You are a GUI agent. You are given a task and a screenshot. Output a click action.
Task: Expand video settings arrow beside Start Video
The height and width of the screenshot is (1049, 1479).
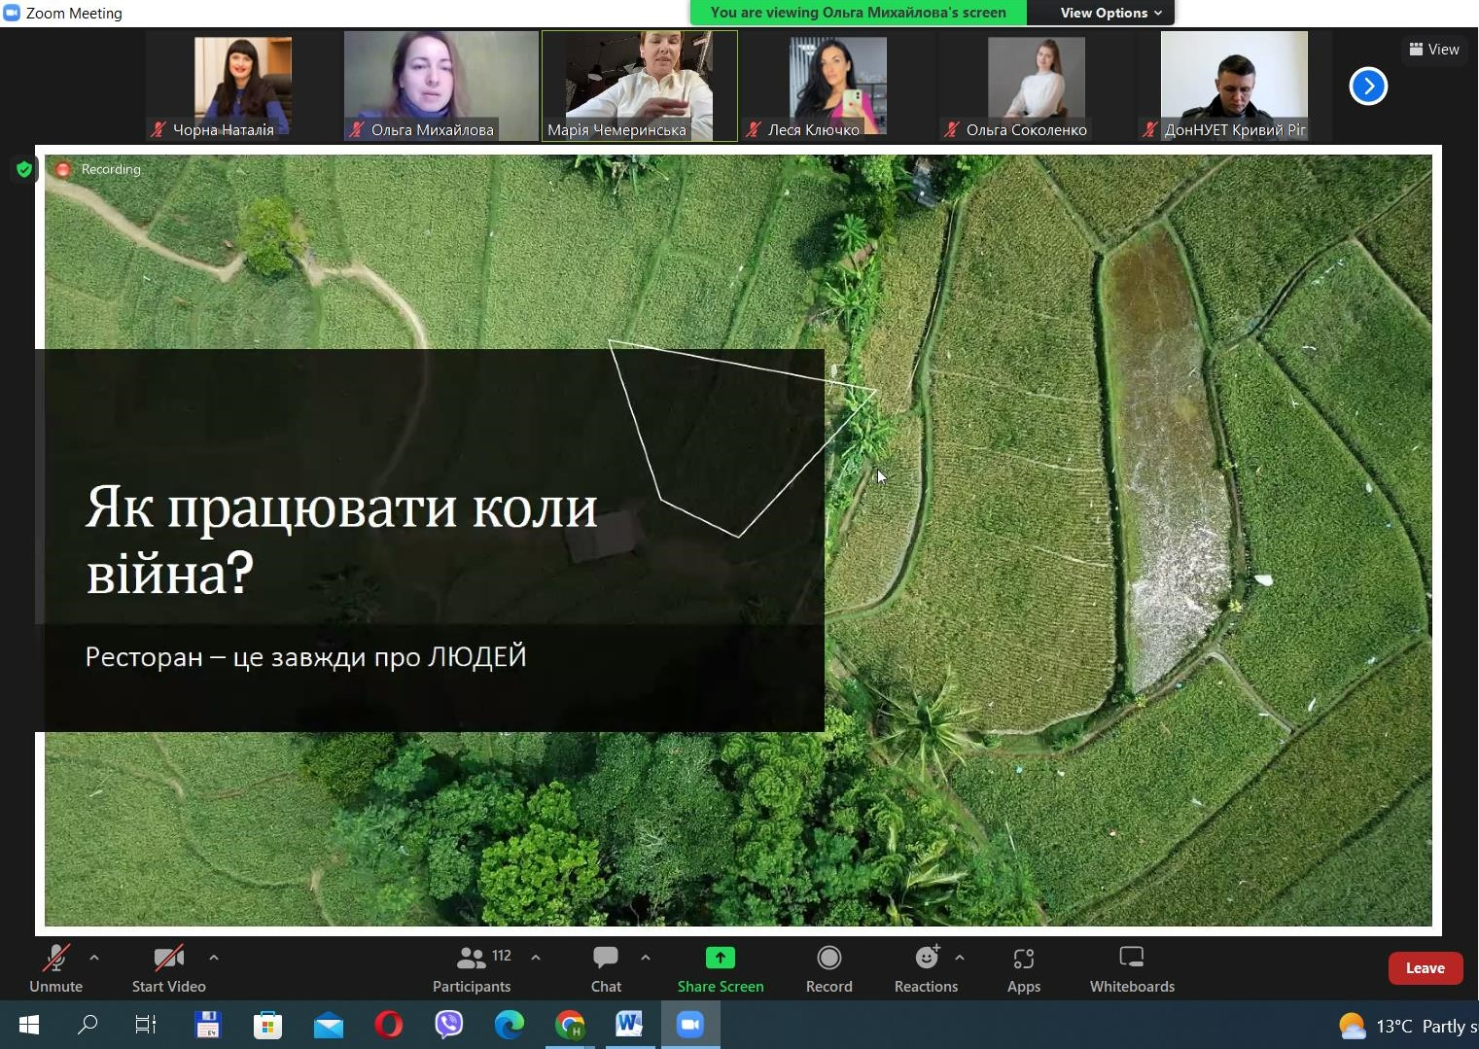point(214,958)
